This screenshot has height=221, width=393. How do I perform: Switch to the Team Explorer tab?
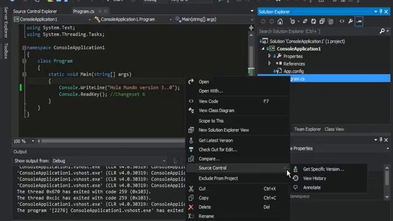[x=307, y=130]
